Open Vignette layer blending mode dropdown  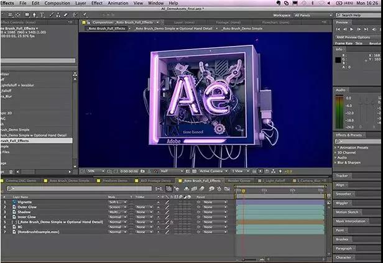pos(118,202)
